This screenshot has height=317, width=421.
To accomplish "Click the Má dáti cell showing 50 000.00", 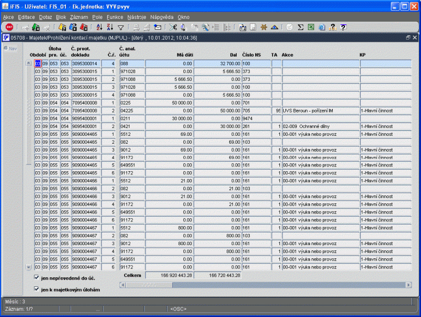I will 169,103.
